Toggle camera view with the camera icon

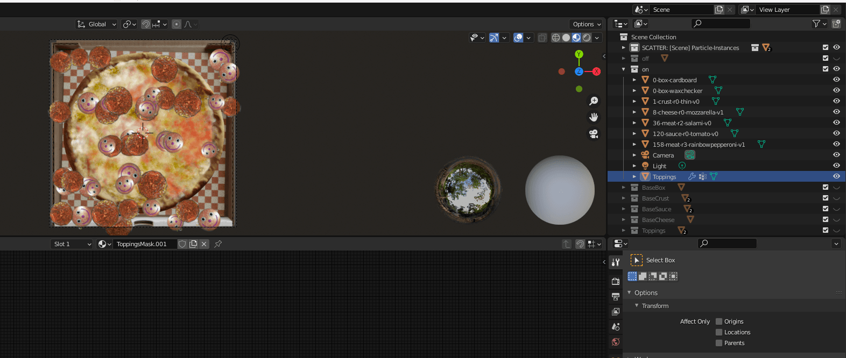(x=594, y=134)
